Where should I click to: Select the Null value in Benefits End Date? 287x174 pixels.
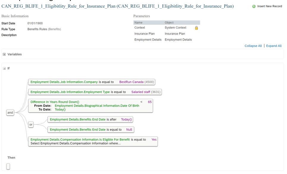coord(129,130)
